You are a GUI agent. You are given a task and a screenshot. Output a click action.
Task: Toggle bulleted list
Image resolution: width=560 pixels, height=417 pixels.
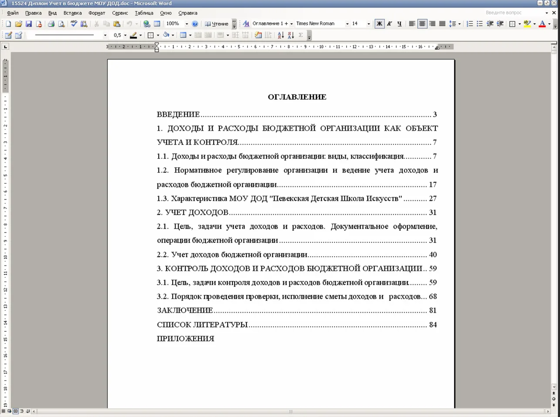(x=480, y=24)
